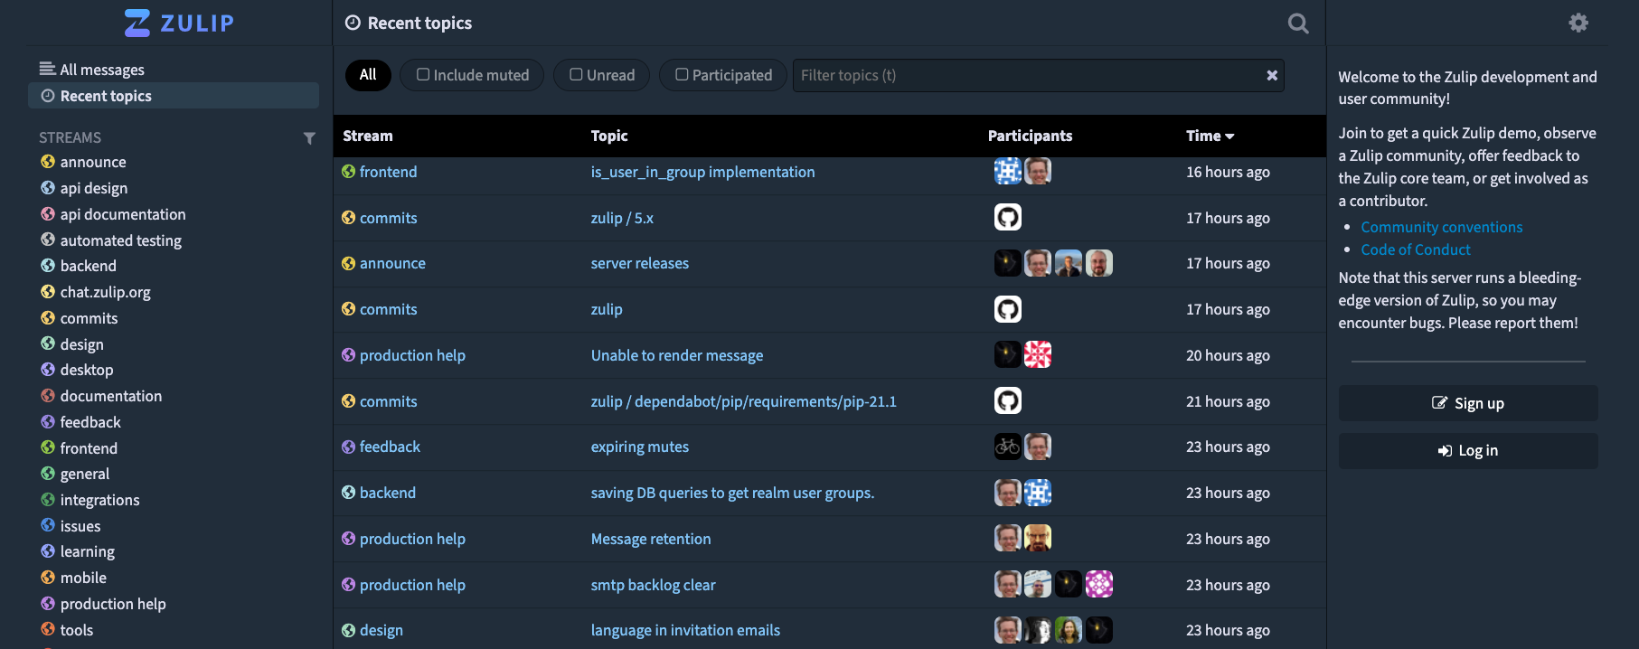Click the Sign up button

click(x=1467, y=403)
